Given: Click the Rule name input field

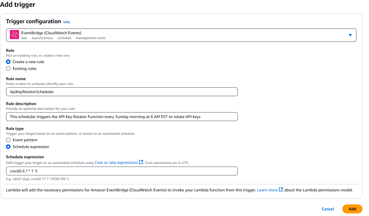Looking at the screenshot, I should [x=122, y=92].
